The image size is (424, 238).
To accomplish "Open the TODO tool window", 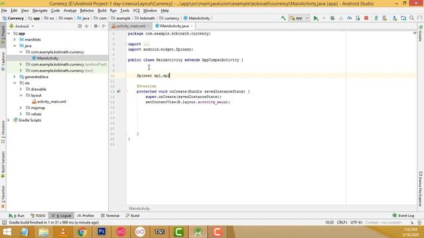I will click(38, 216).
